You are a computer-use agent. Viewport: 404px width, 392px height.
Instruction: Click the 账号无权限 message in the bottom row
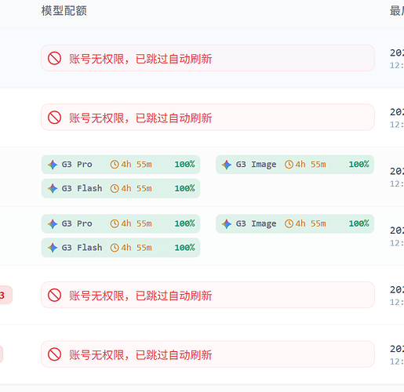[140, 355]
